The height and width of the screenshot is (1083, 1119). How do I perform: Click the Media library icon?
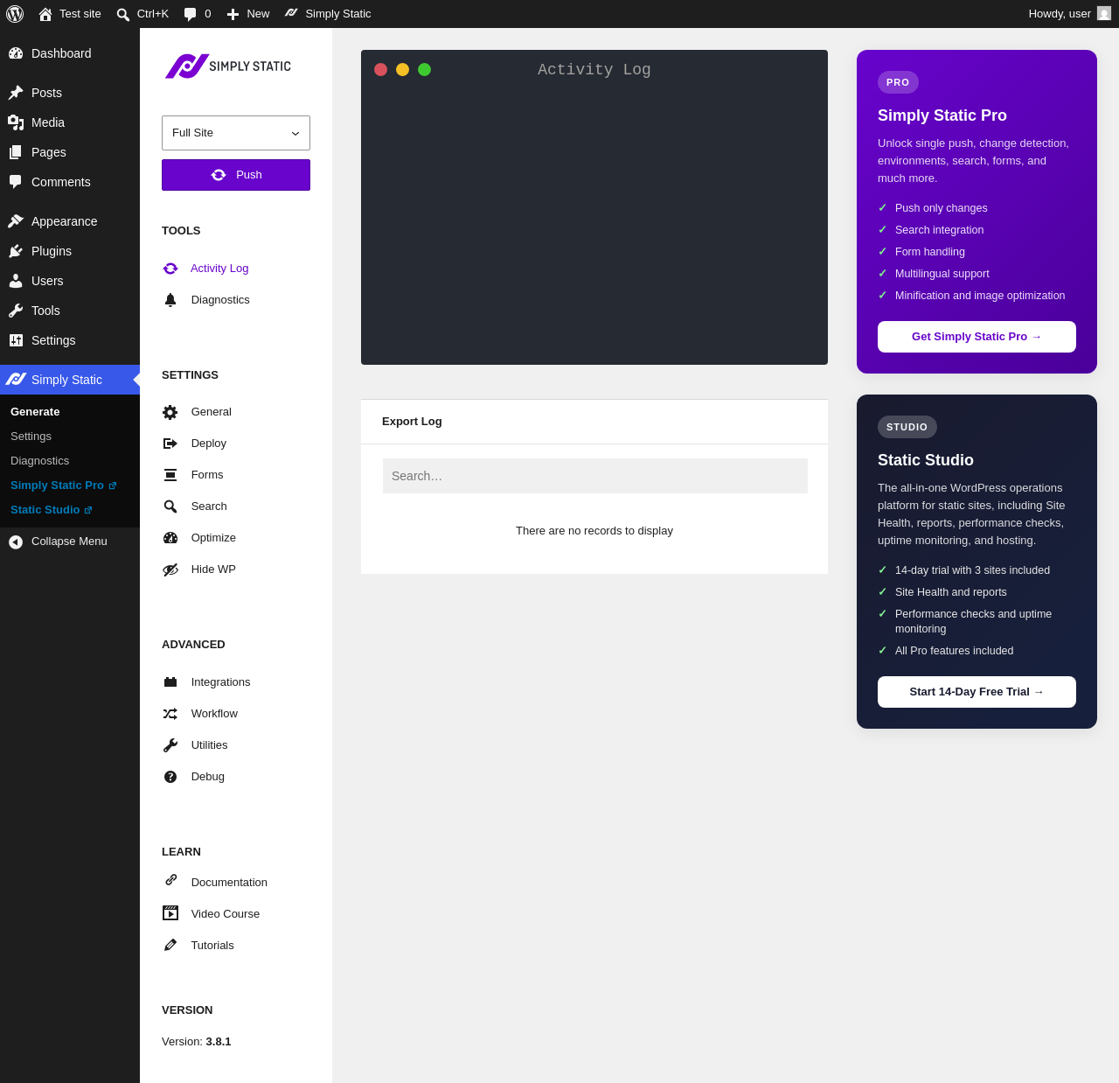pyautogui.click(x=16, y=122)
